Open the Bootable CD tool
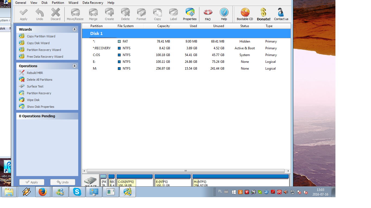This screenshot has height=208, width=371. tap(245, 14)
